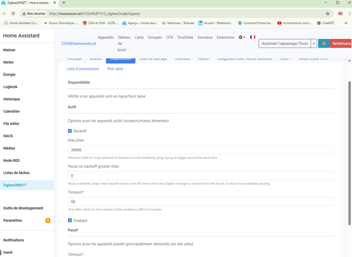Open File editor in the sidebar
This screenshot has height=257, width=352.
[11, 124]
